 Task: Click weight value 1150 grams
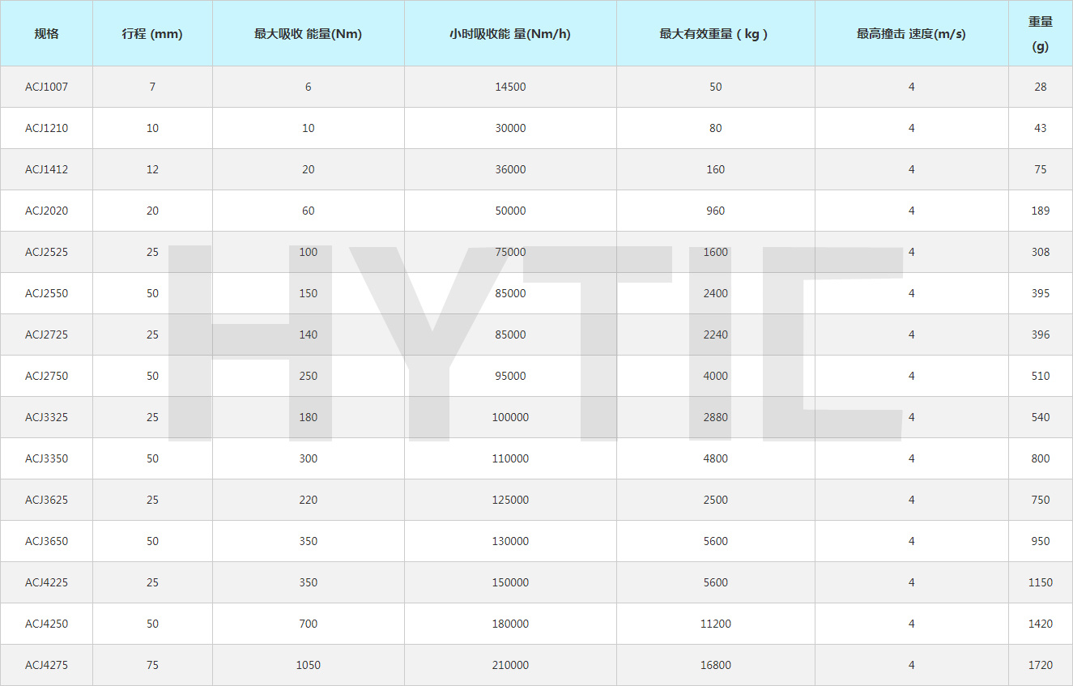point(1041,582)
